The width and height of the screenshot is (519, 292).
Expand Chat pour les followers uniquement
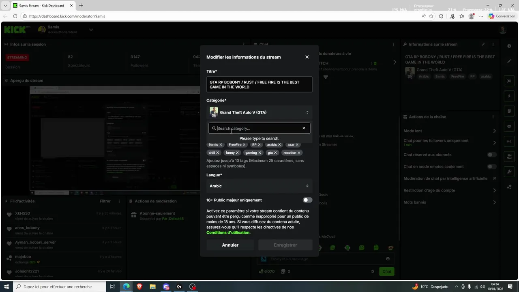tap(494, 142)
